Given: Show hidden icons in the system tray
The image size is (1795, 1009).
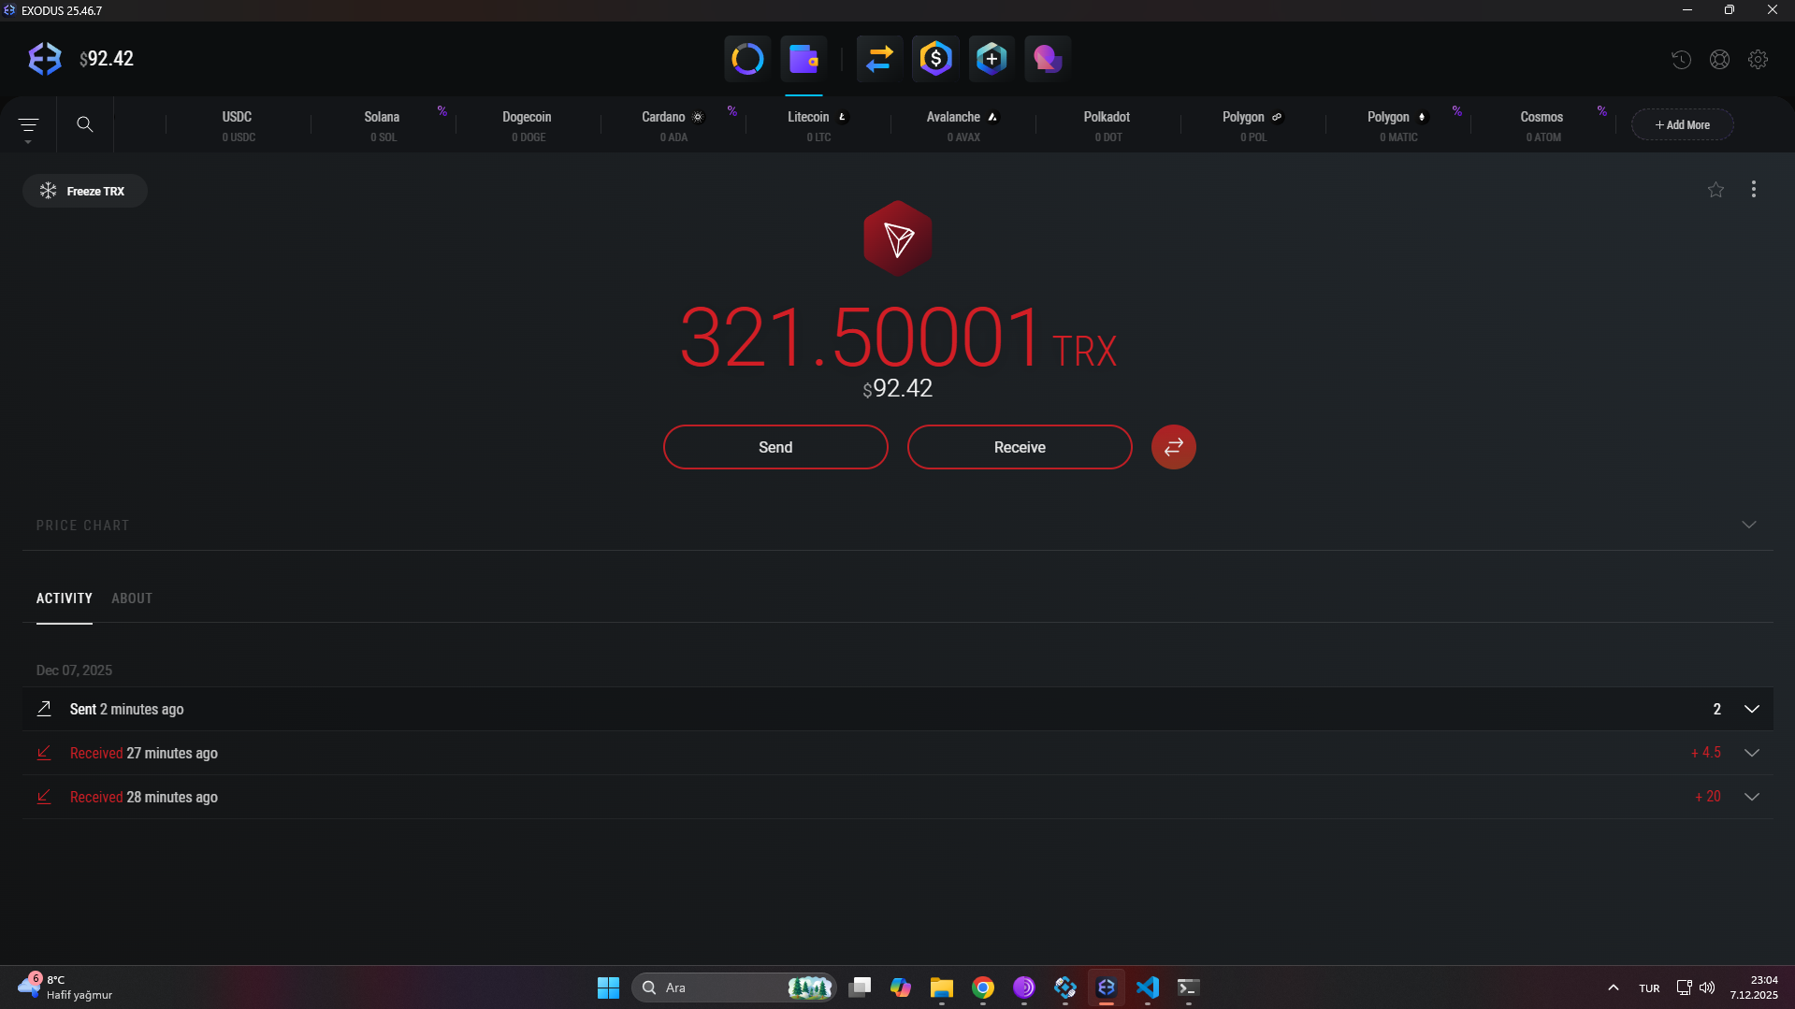Looking at the screenshot, I should coord(1614,987).
